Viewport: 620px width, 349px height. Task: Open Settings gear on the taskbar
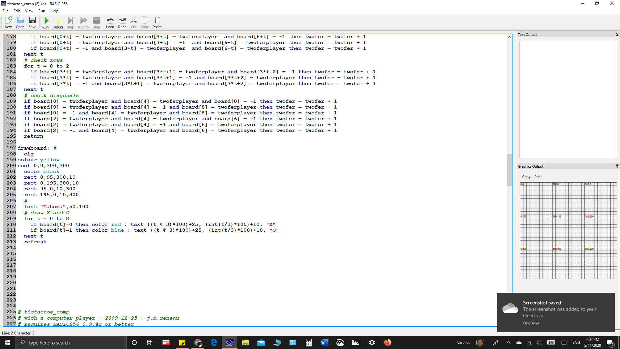coord(372,343)
